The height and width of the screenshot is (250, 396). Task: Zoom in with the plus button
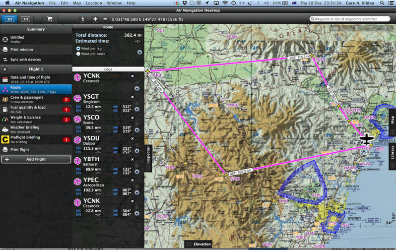pyautogui.click(x=95, y=19)
